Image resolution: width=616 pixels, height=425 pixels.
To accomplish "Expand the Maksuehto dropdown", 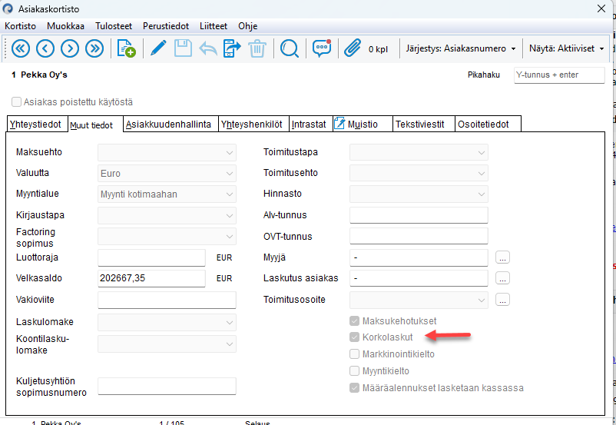I will 167,152.
